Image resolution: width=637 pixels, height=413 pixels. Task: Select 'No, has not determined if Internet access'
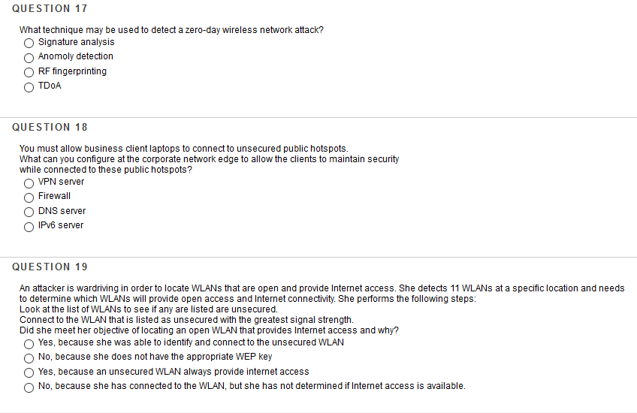pos(29,387)
